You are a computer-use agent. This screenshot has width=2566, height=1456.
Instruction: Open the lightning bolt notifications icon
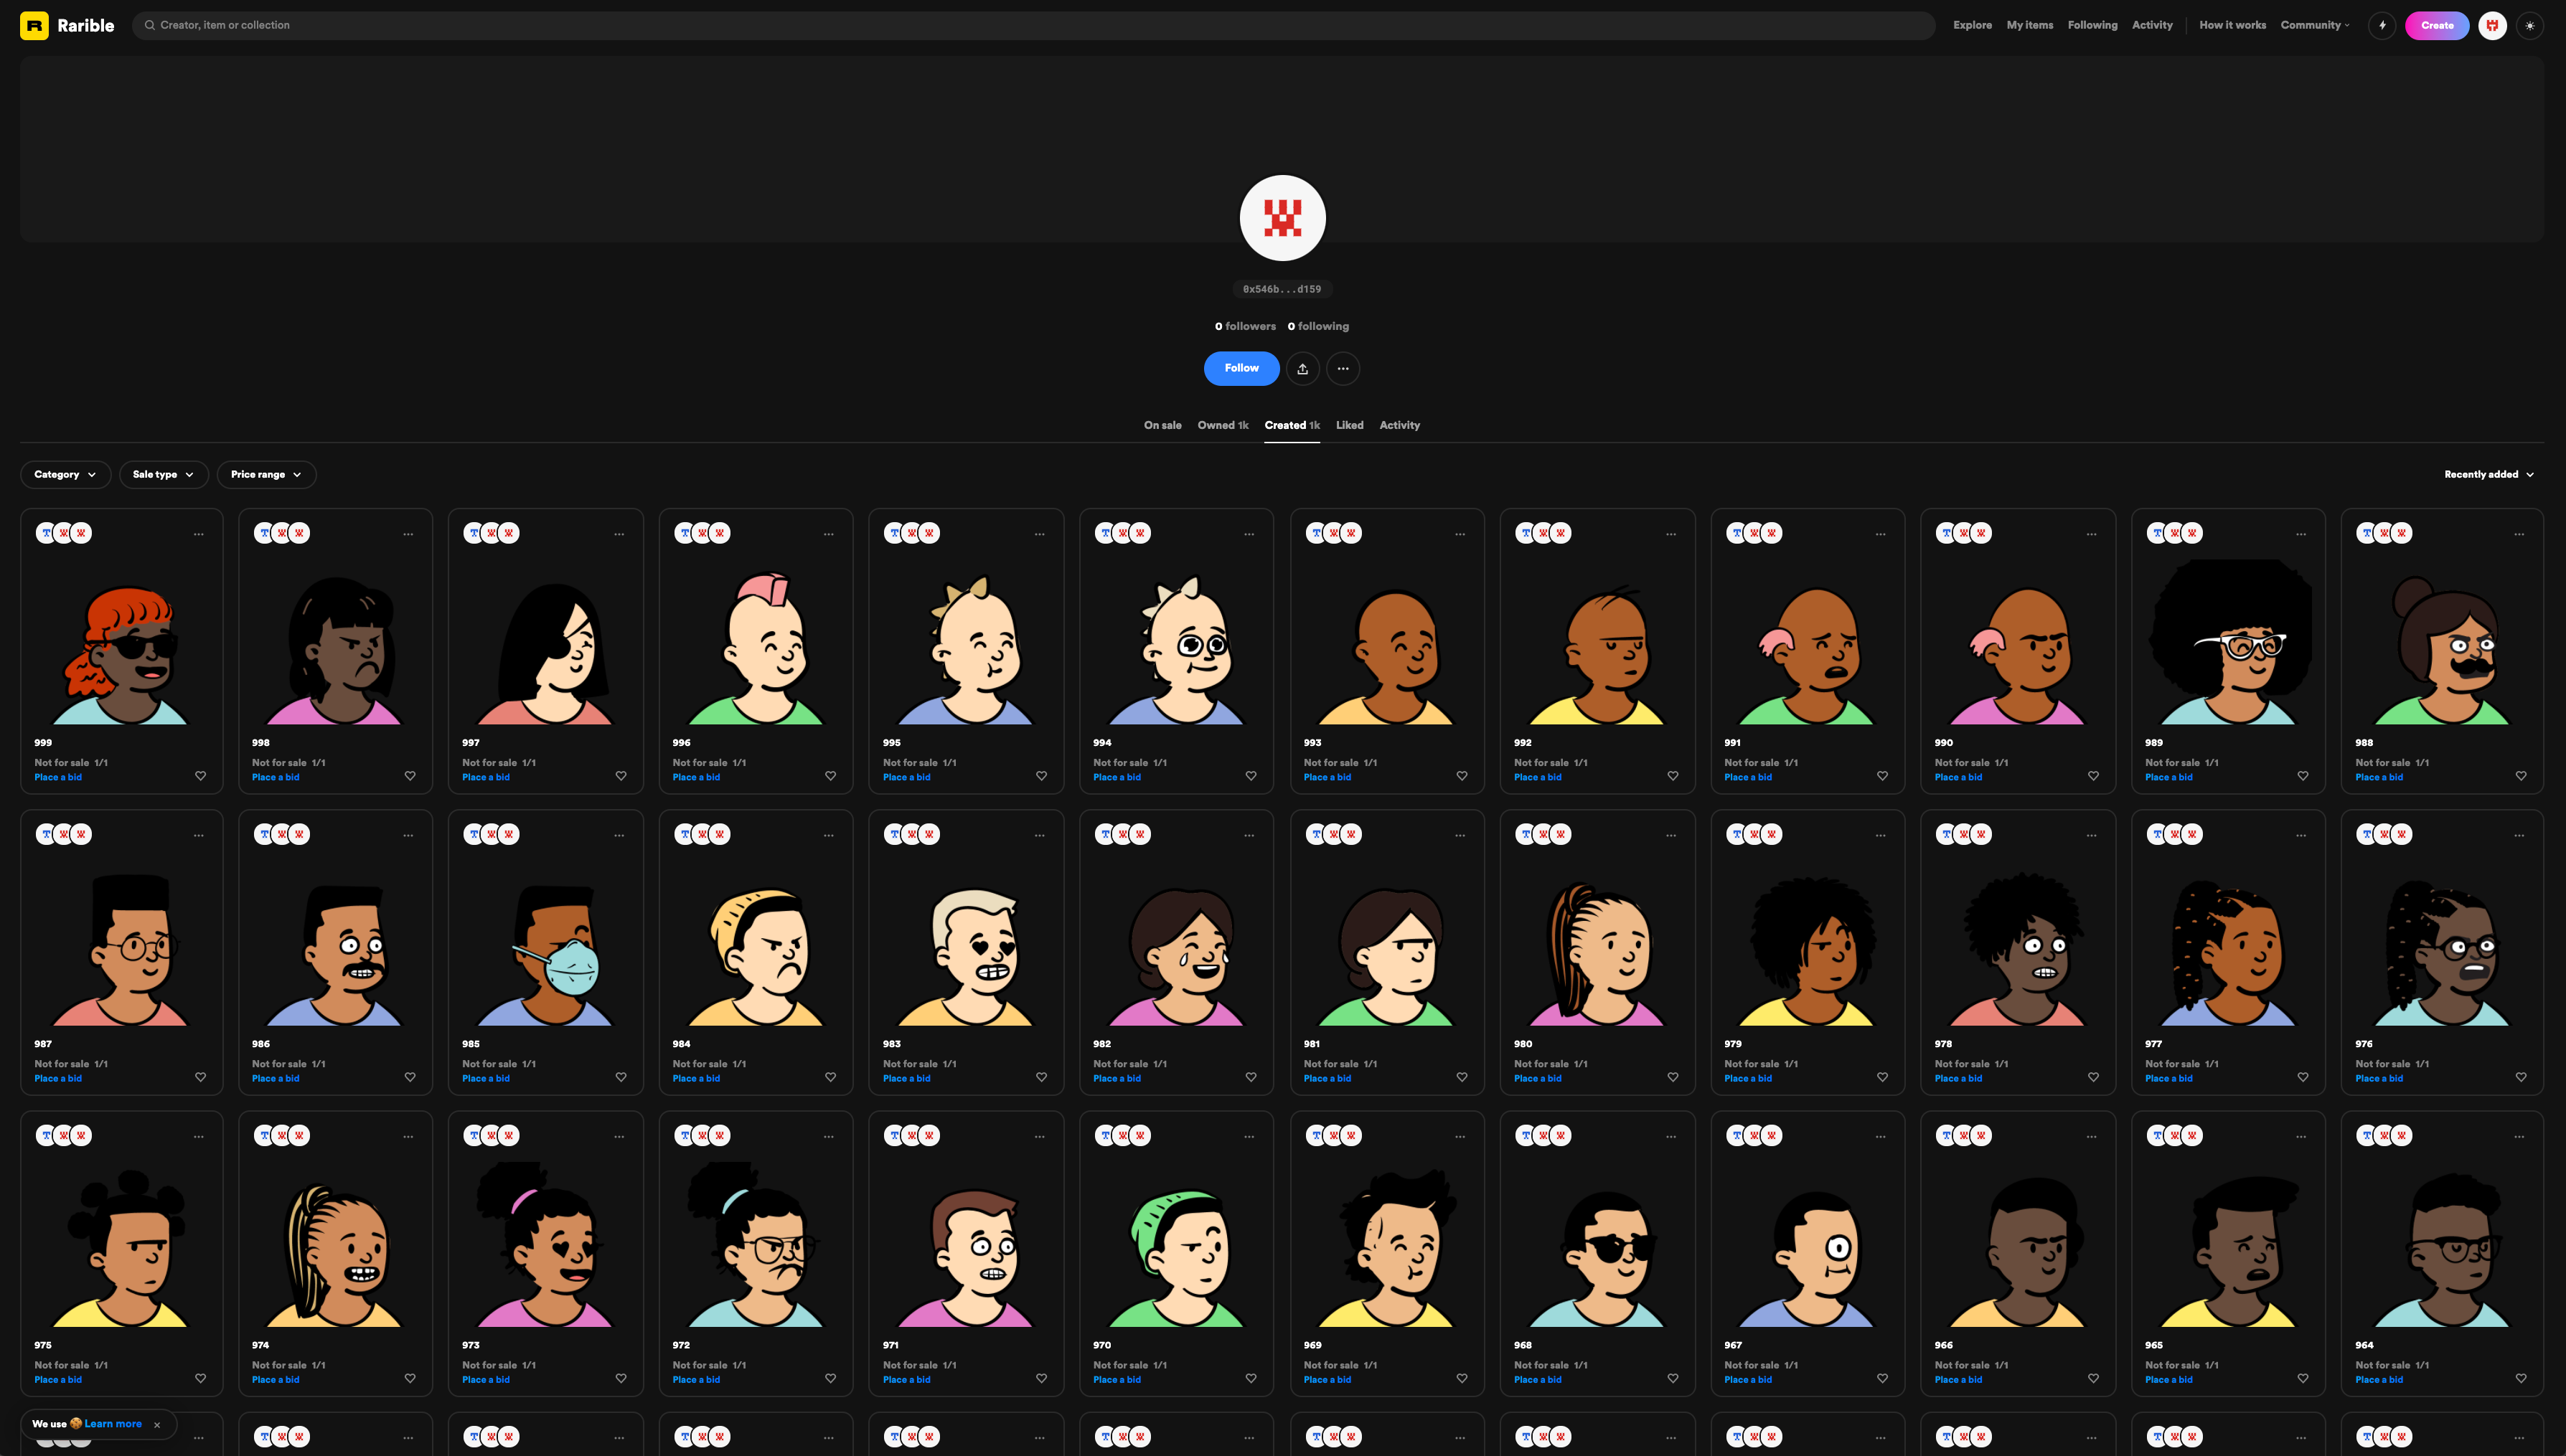coord(2382,25)
